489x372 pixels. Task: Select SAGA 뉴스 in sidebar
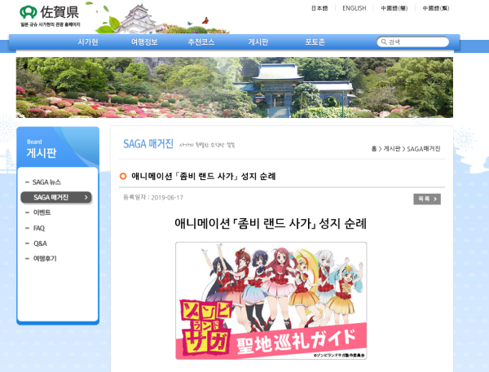[46, 182]
